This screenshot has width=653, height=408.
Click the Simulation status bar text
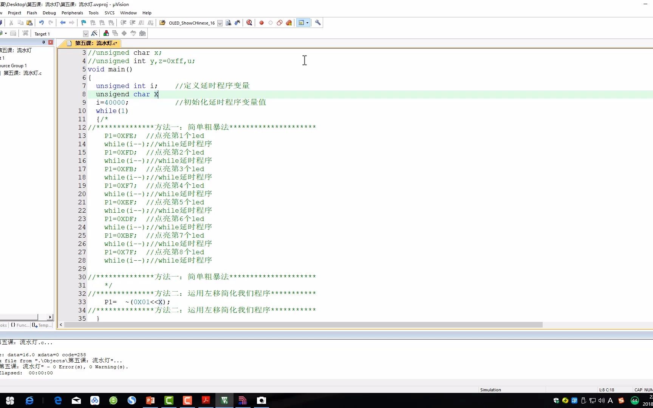click(x=491, y=390)
